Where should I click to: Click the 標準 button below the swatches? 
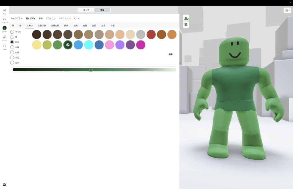[x=171, y=55]
